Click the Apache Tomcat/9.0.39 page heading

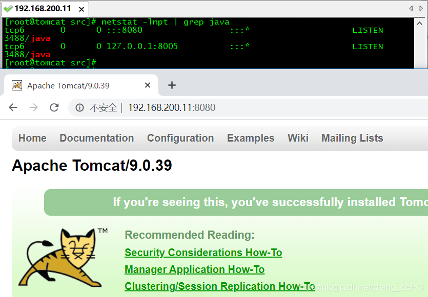[92, 165]
